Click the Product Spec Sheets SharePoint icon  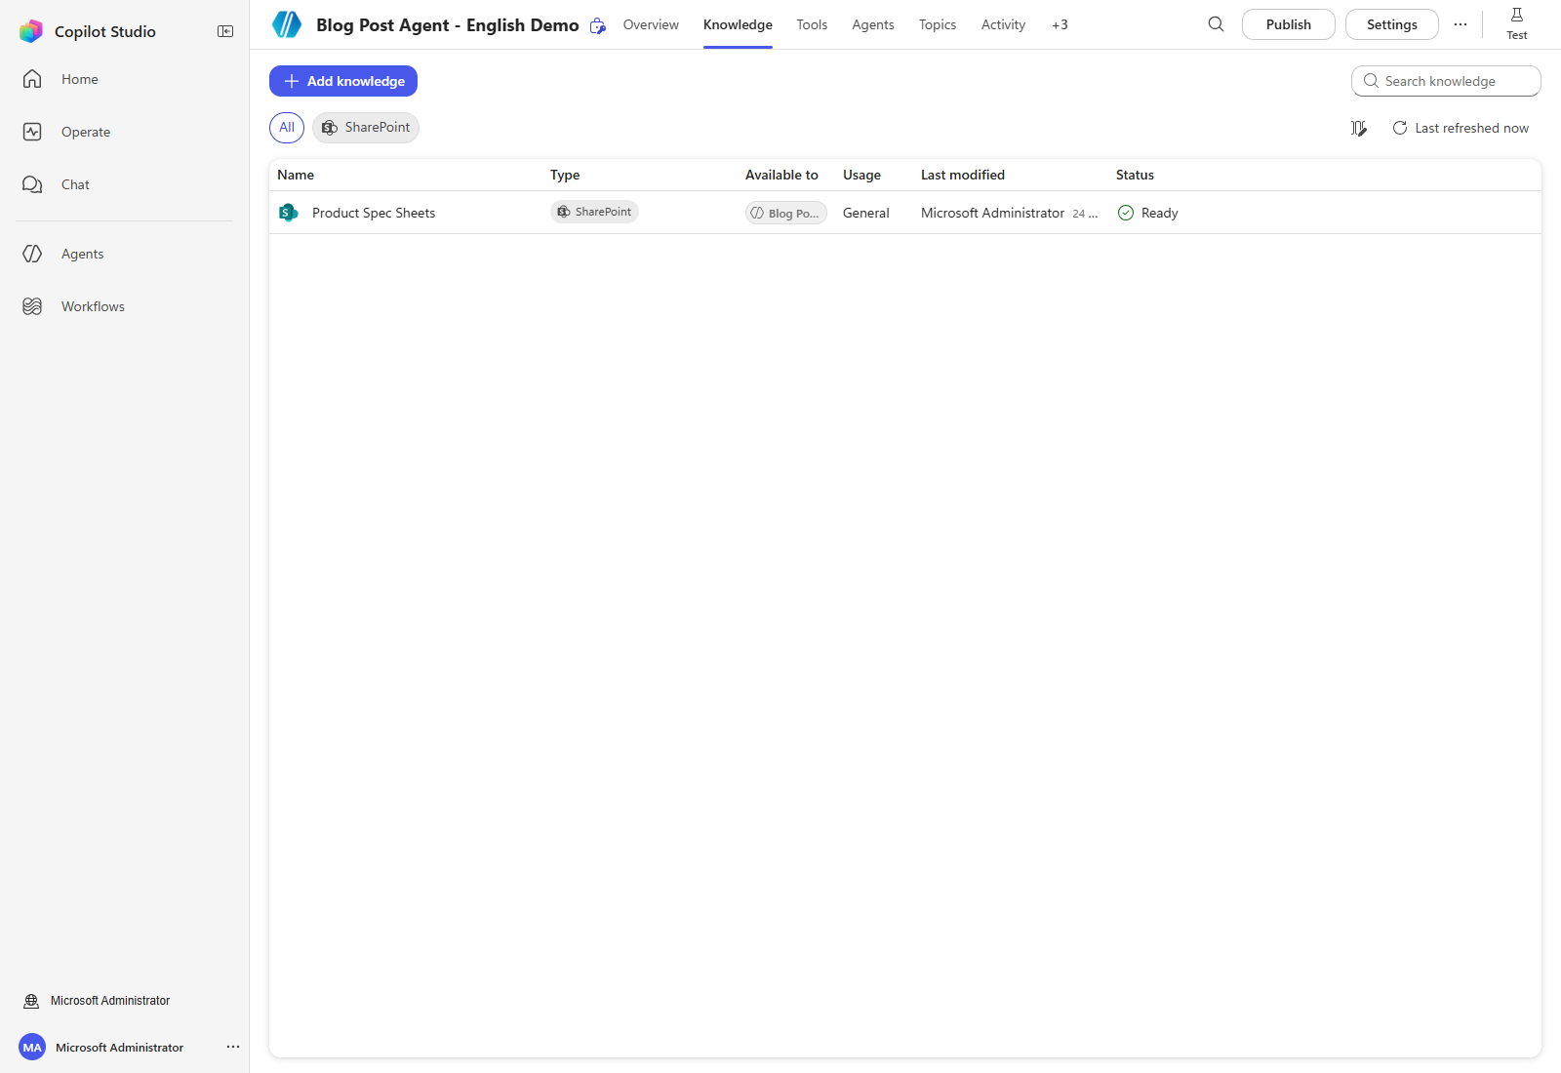[289, 213]
